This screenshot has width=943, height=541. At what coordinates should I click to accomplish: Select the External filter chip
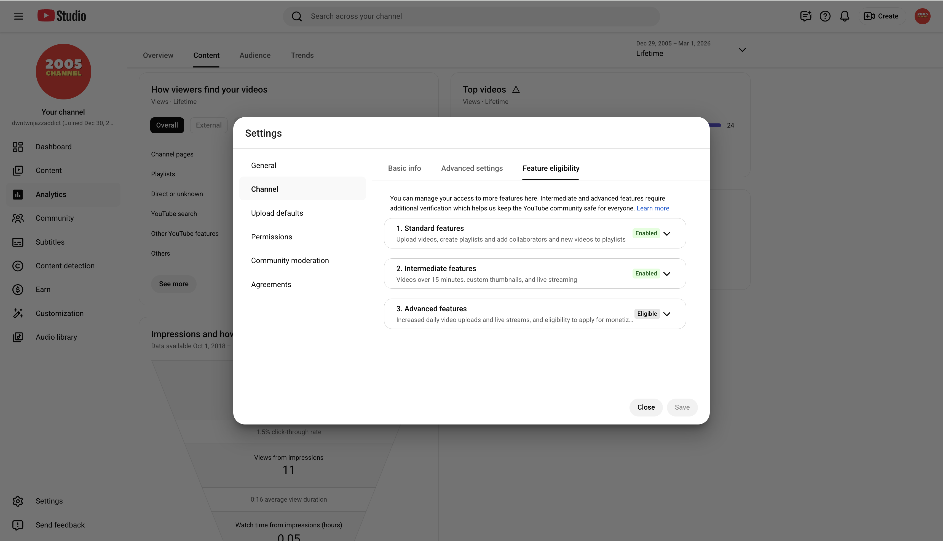pyautogui.click(x=209, y=125)
